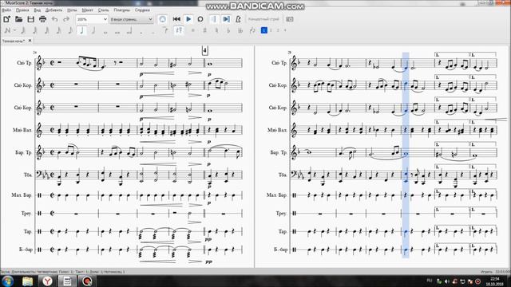The image size is (511, 287).
Task: Switch to voice 2
Action: click(x=271, y=30)
